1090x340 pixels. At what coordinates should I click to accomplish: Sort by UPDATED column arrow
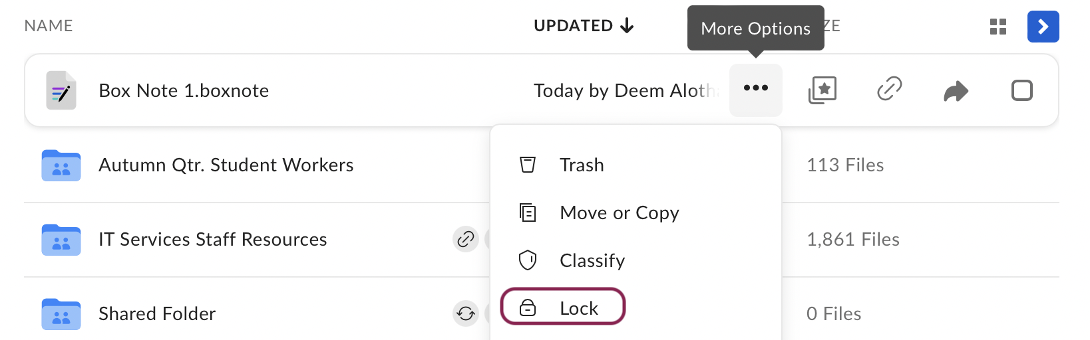[627, 26]
